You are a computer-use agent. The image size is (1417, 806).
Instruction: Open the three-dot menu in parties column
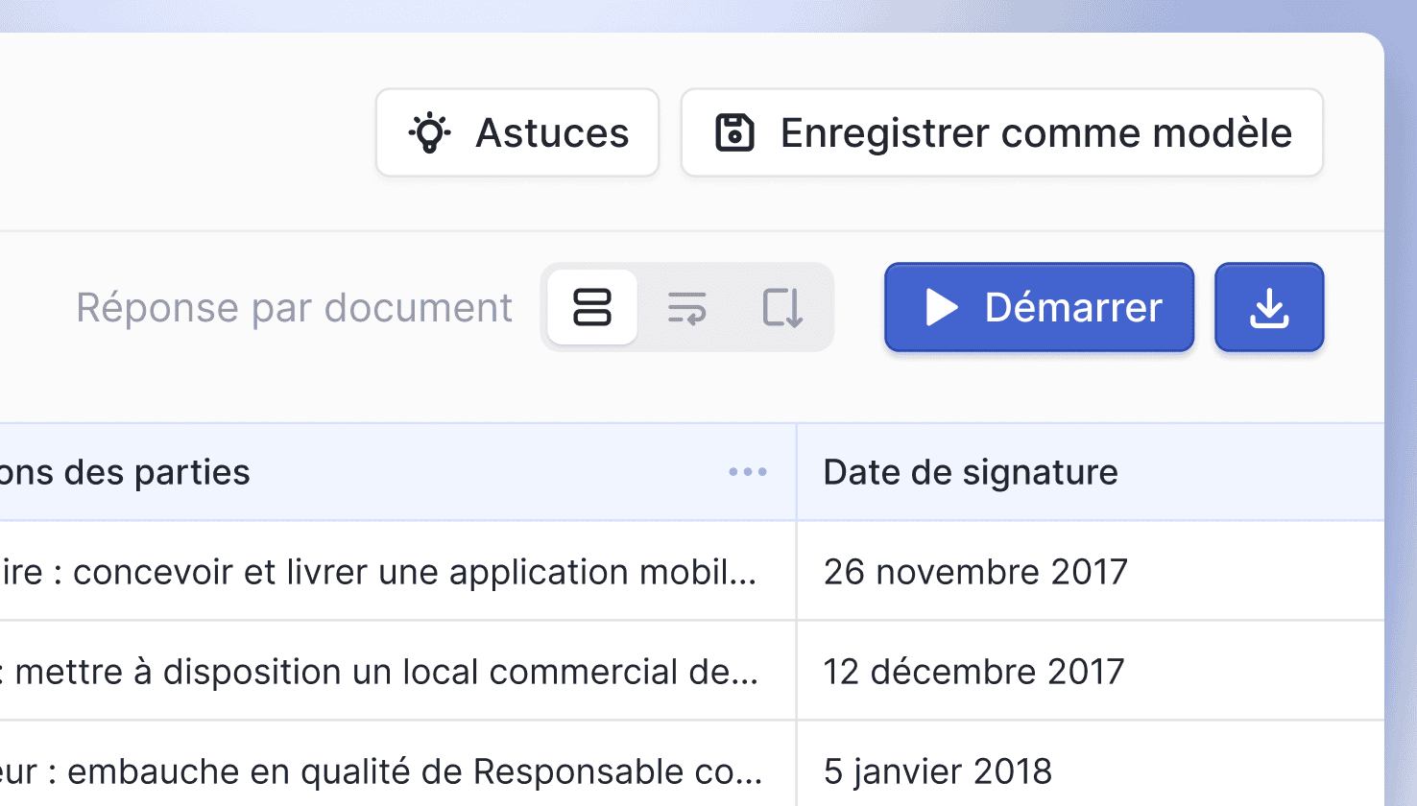[x=747, y=472]
